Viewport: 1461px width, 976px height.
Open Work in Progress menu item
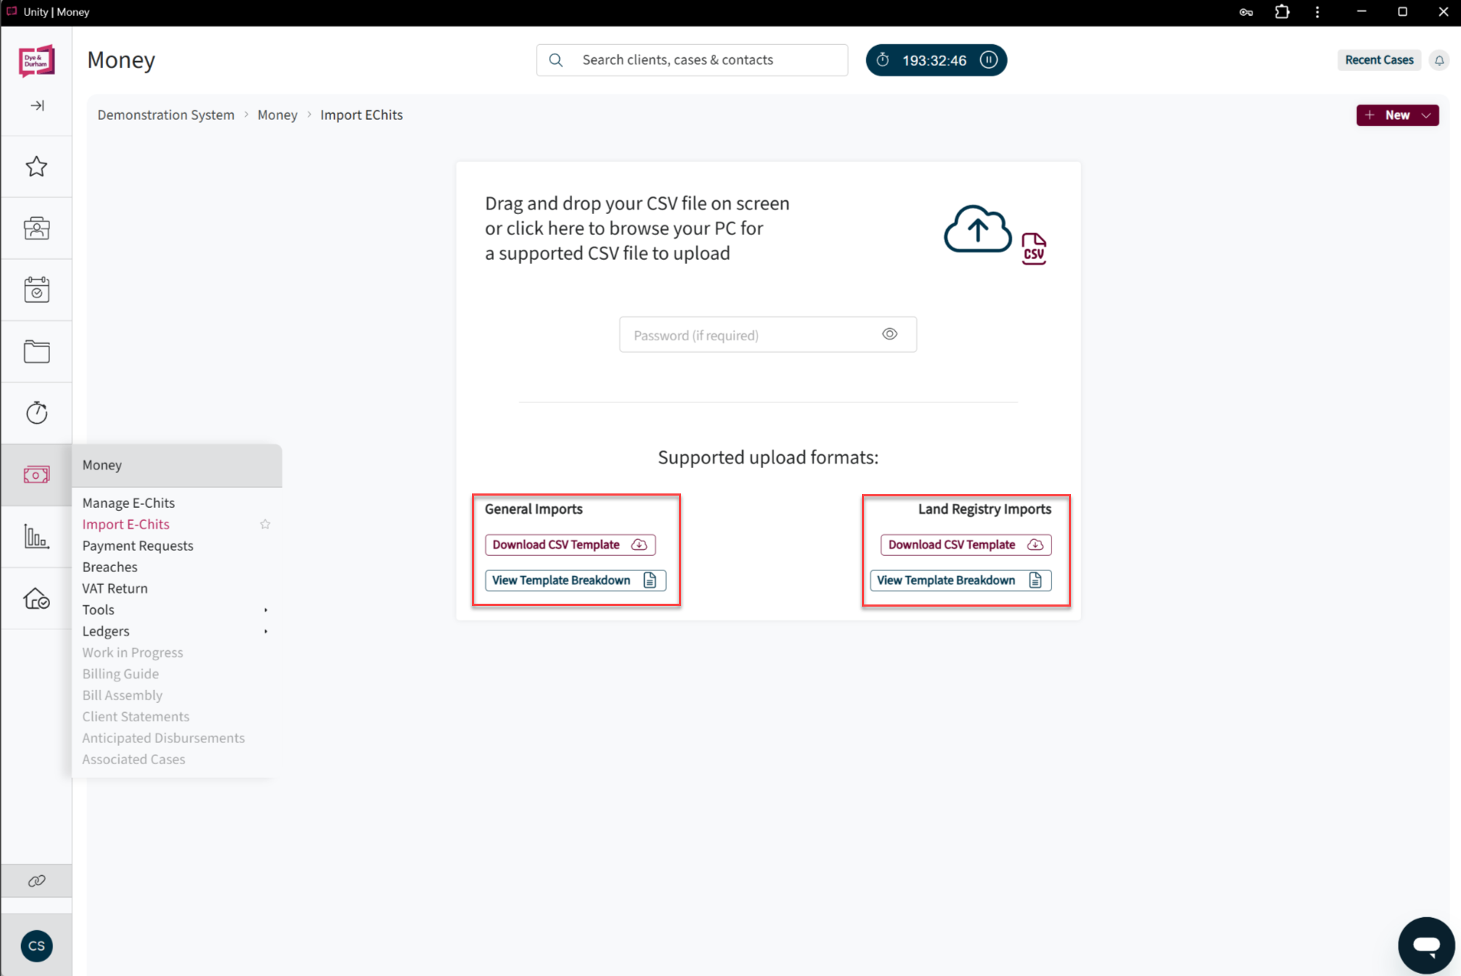pyautogui.click(x=133, y=653)
